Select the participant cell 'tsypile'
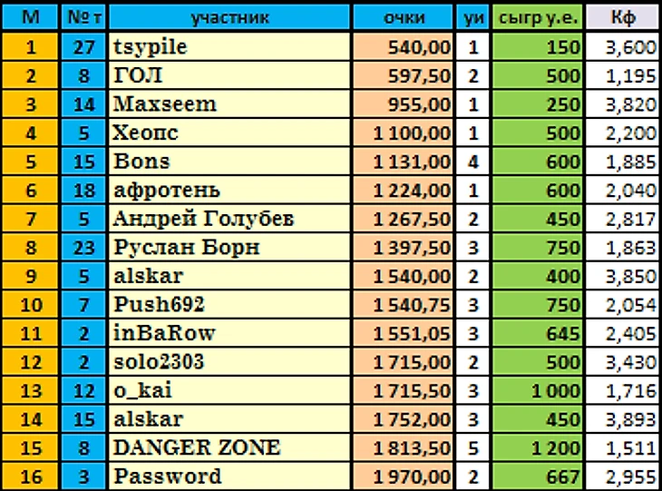662x491 pixels. click(230, 45)
